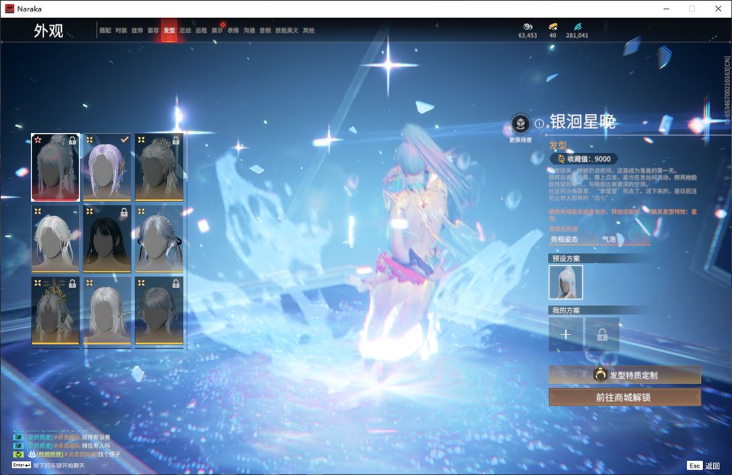Image resolution: width=732 pixels, height=475 pixels.
Task: Click the info icon beside 银洄星晚
Action: pos(539,124)
